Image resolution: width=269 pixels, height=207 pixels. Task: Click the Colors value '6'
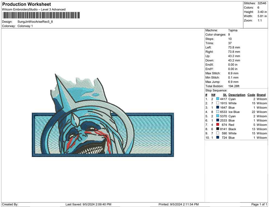(x=258, y=8)
